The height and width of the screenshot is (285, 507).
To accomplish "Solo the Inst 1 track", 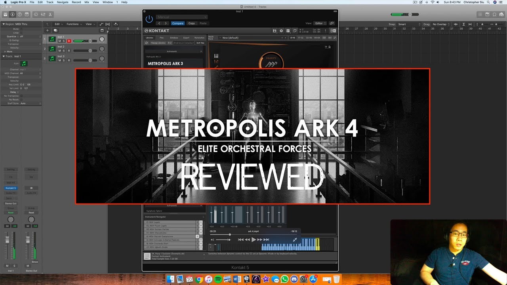I will tap(64, 41).
